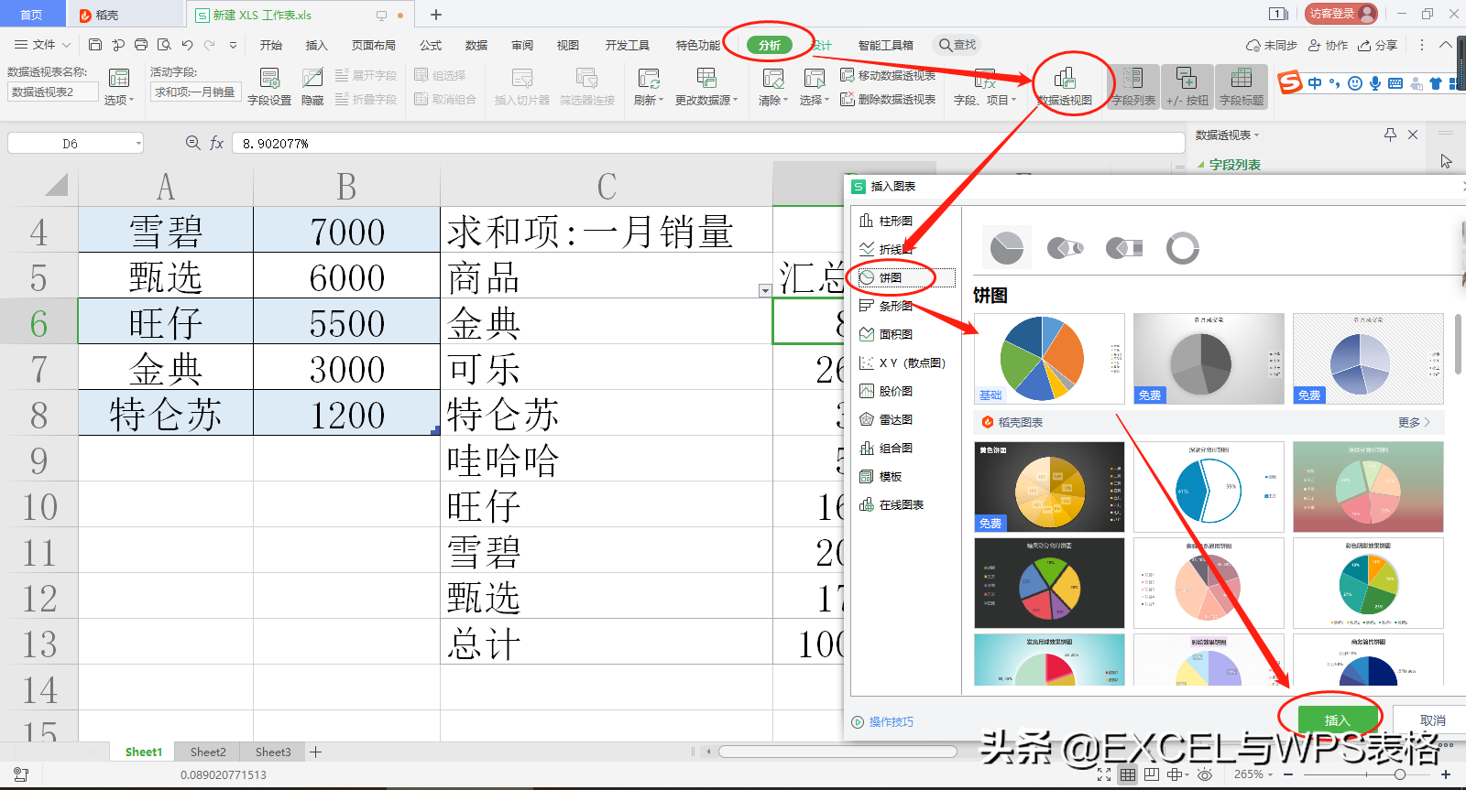This screenshot has width=1466, height=790.
Task: Click 删除数据透视表 delete pivot table
Action: 888,99
